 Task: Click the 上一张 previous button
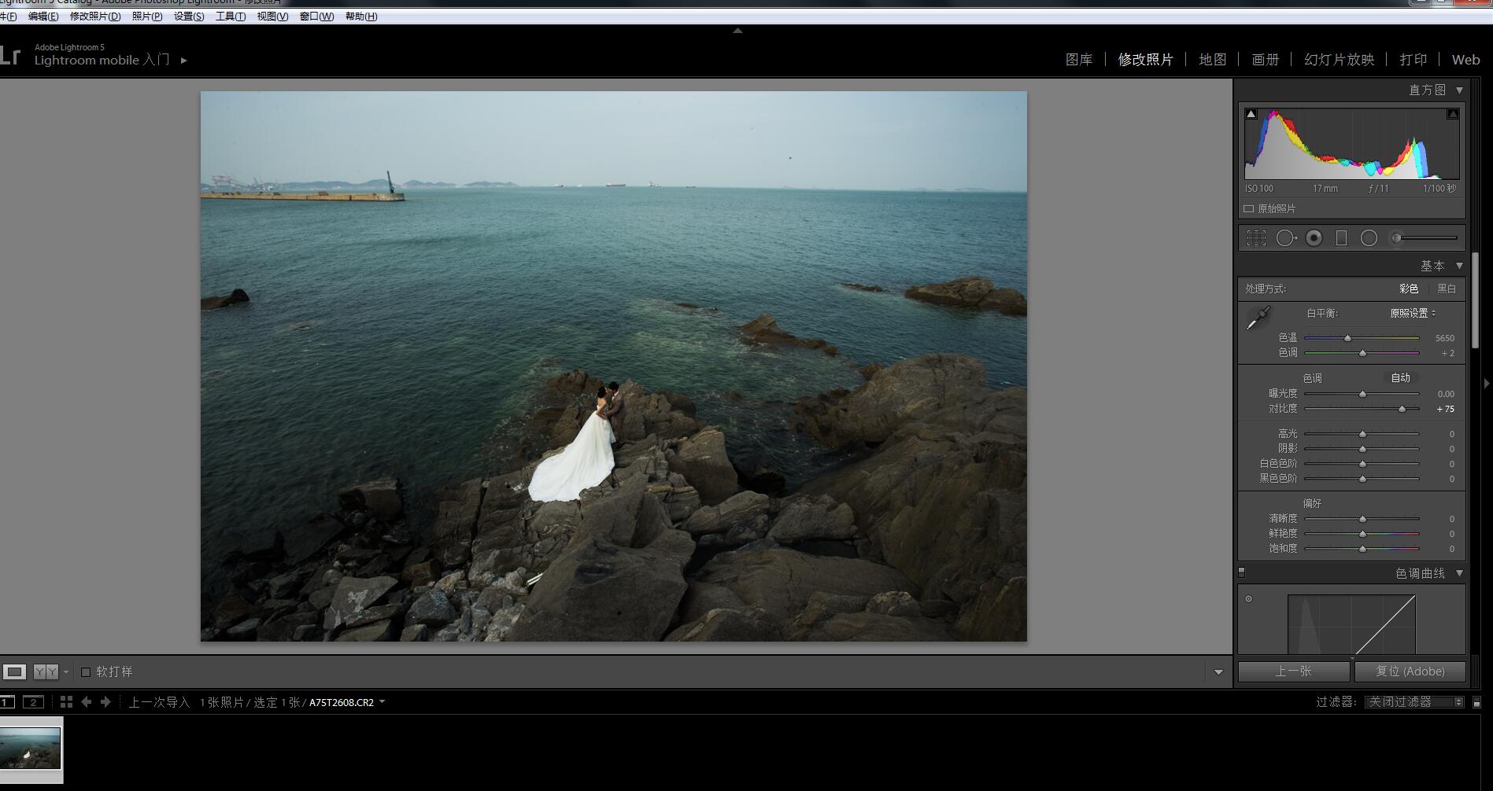[x=1293, y=671]
